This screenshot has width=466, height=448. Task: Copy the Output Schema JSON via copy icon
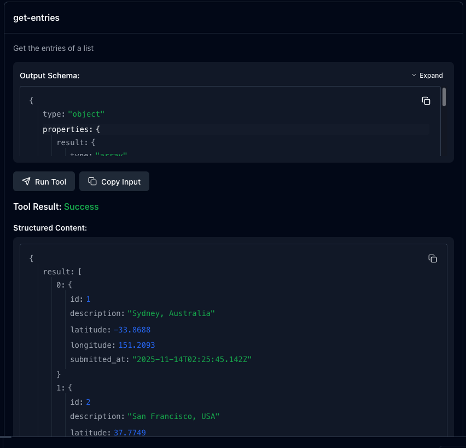pyautogui.click(x=426, y=101)
